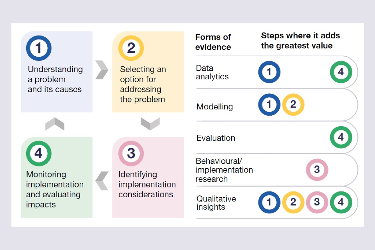Click the yellow 2 circle in Modelling row
Viewport: 375px width, 250px height.
pyautogui.click(x=293, y=105)
